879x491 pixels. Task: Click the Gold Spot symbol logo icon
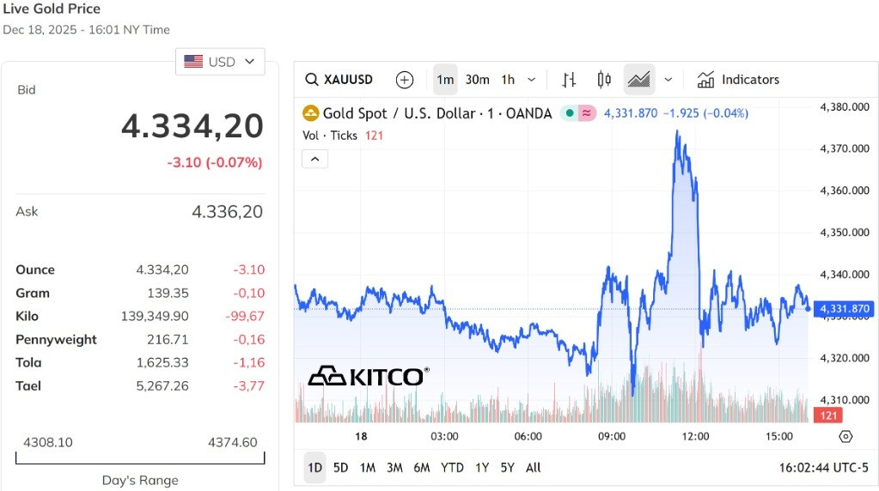(x=310, y=113)
